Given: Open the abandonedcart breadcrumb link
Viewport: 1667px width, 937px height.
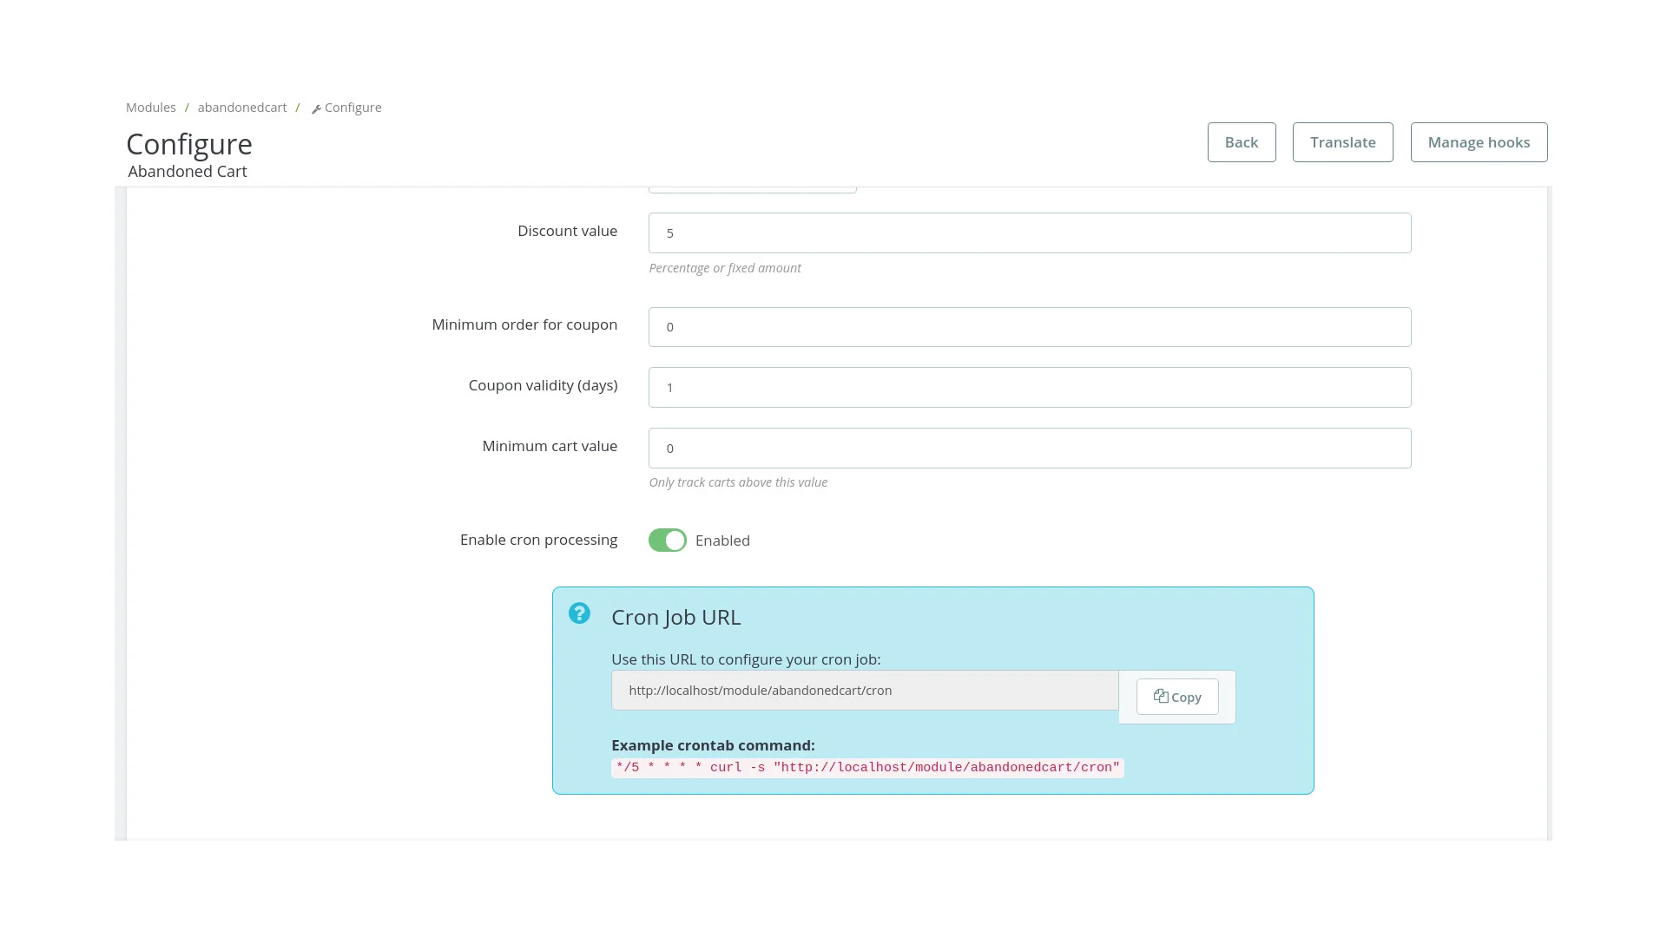Looking at the screenshot, I should pyautogui.click(x=241, y=108).
